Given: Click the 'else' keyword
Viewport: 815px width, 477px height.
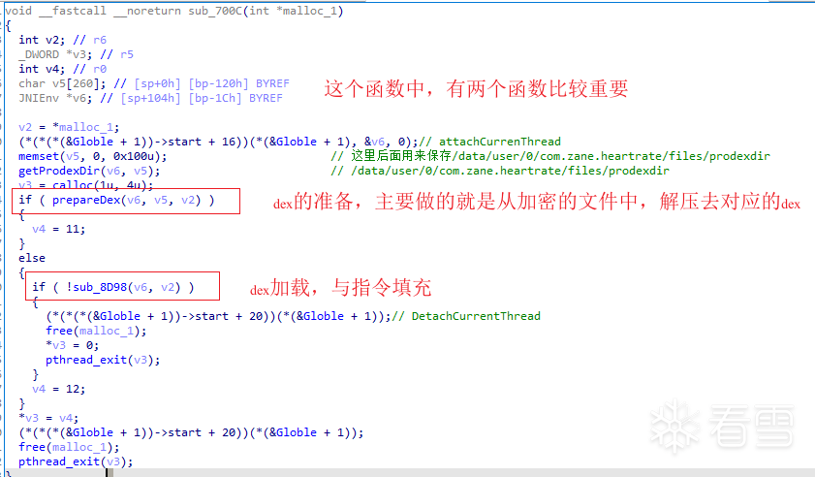Looking at the screenshot, I should (32, 259).
